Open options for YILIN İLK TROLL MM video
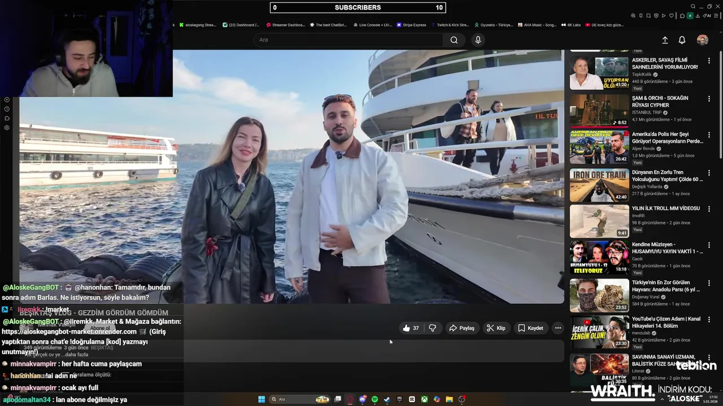723x406 pixels. pos(709,209)
